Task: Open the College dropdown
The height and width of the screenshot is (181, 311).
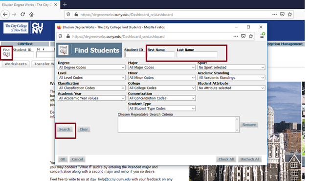Action: pyautogui.click(x=162, y=88)
